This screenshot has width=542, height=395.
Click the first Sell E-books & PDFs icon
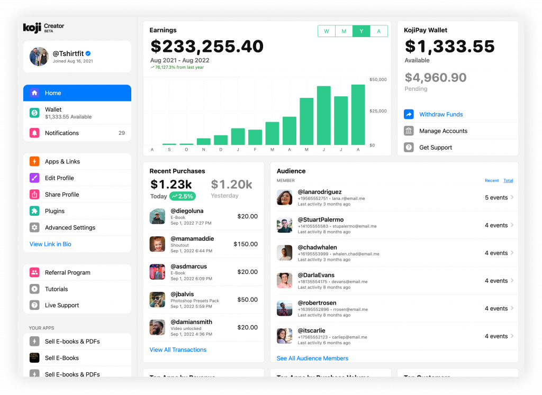[34, 341]
